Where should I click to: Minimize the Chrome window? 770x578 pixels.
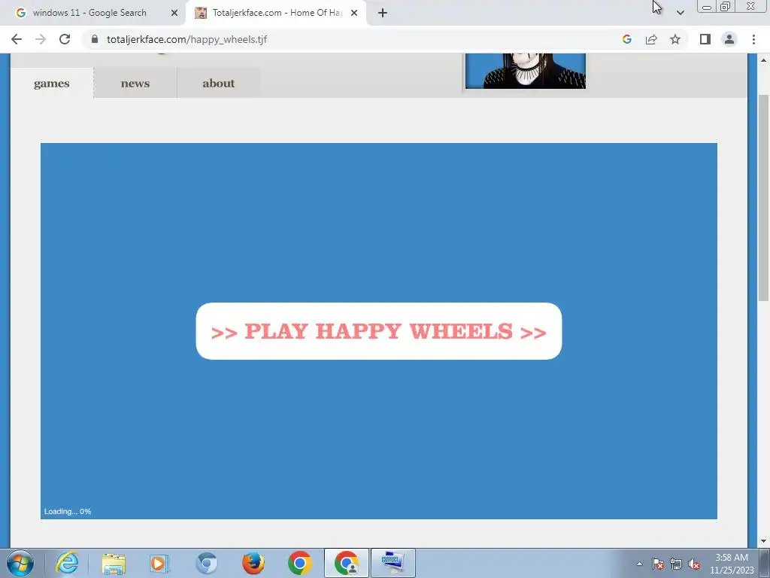(707, 6)
